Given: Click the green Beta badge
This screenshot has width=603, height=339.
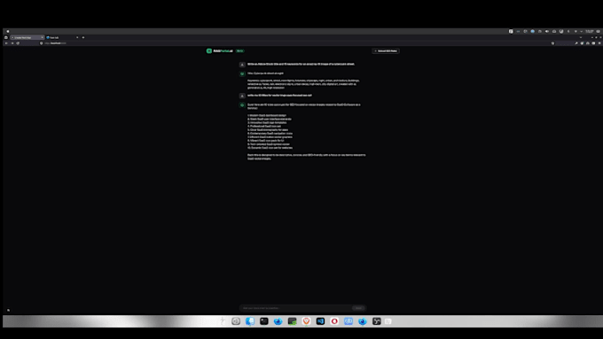Looking at the screenshot, I should coord(240,50).
